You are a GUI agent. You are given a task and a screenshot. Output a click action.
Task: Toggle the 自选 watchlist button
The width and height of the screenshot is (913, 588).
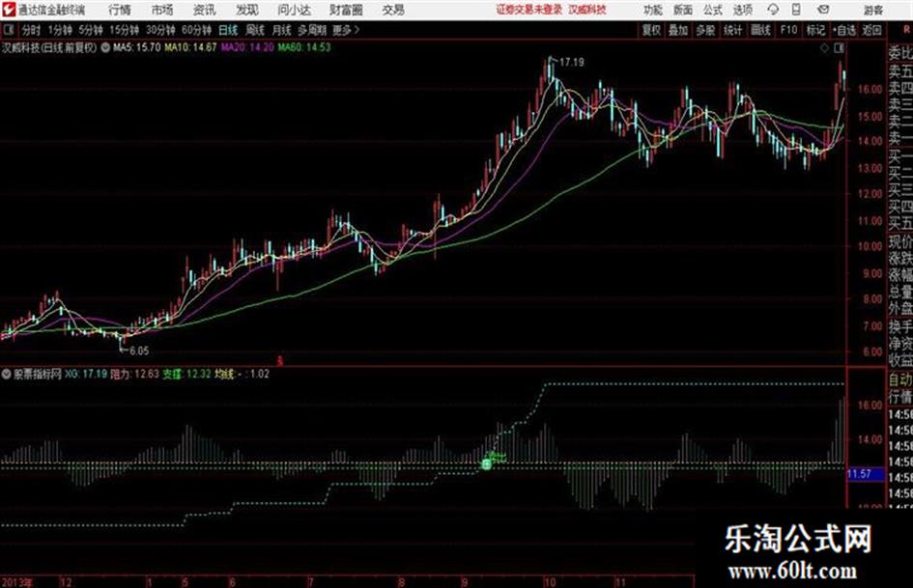844,30
